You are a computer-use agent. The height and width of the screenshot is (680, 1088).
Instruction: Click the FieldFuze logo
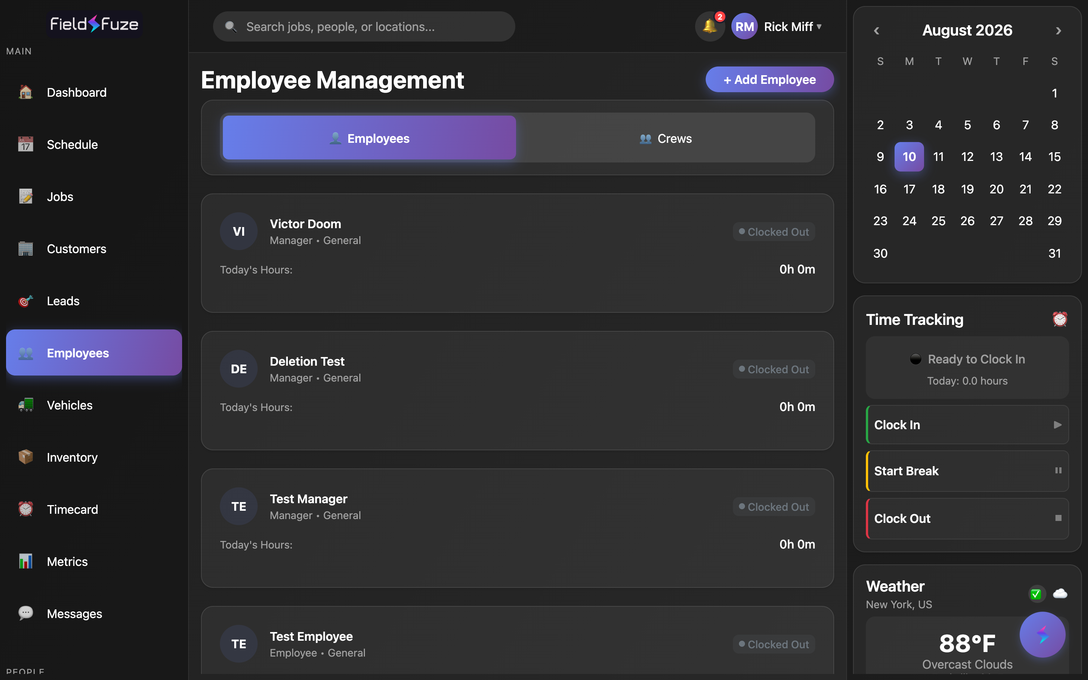94,24
